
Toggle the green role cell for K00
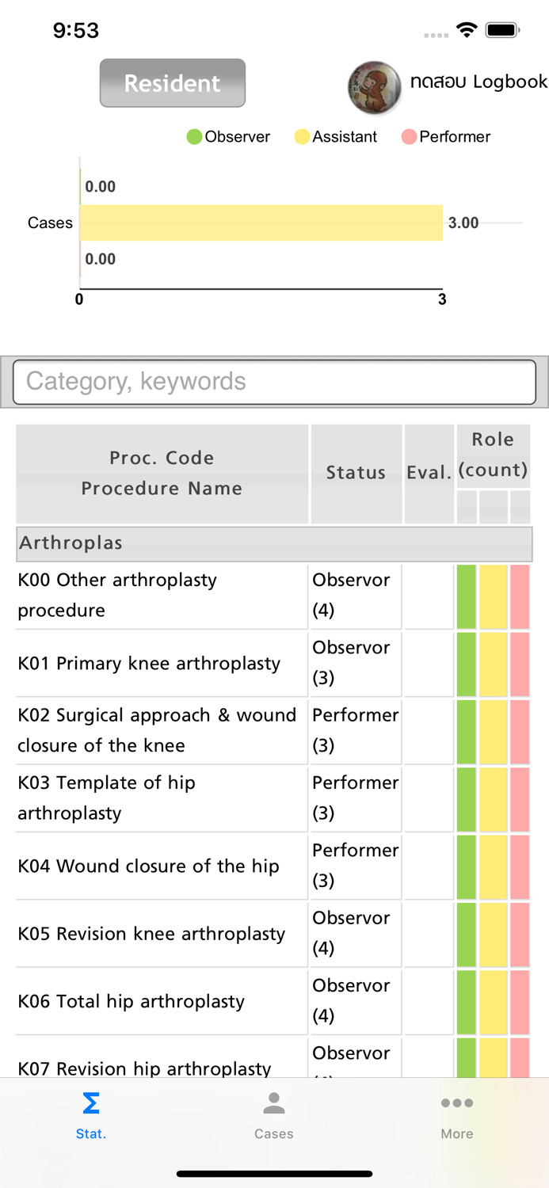(x=466, y=596)
